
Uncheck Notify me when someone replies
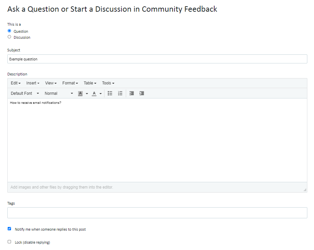[9, 229]
